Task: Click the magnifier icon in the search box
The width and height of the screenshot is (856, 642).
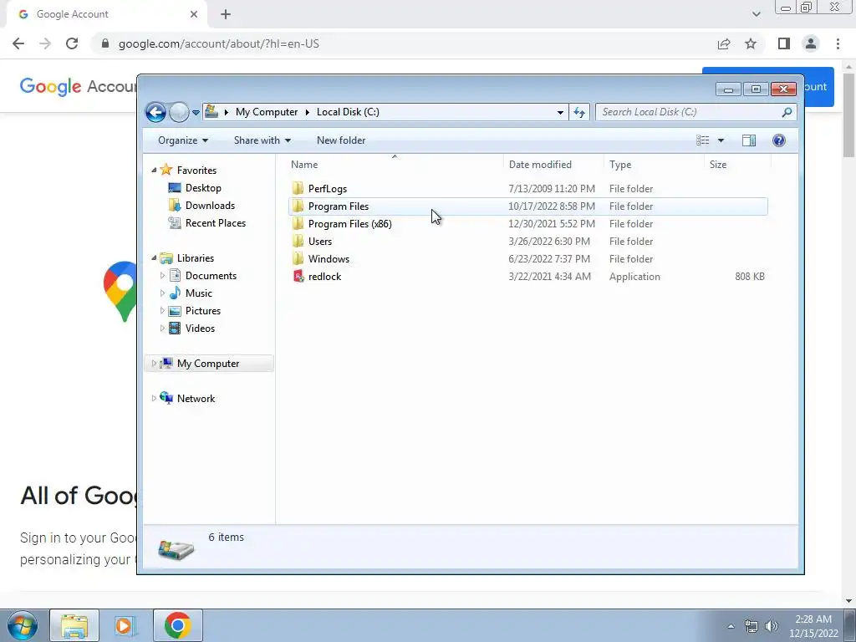Action: coord(787,113)
